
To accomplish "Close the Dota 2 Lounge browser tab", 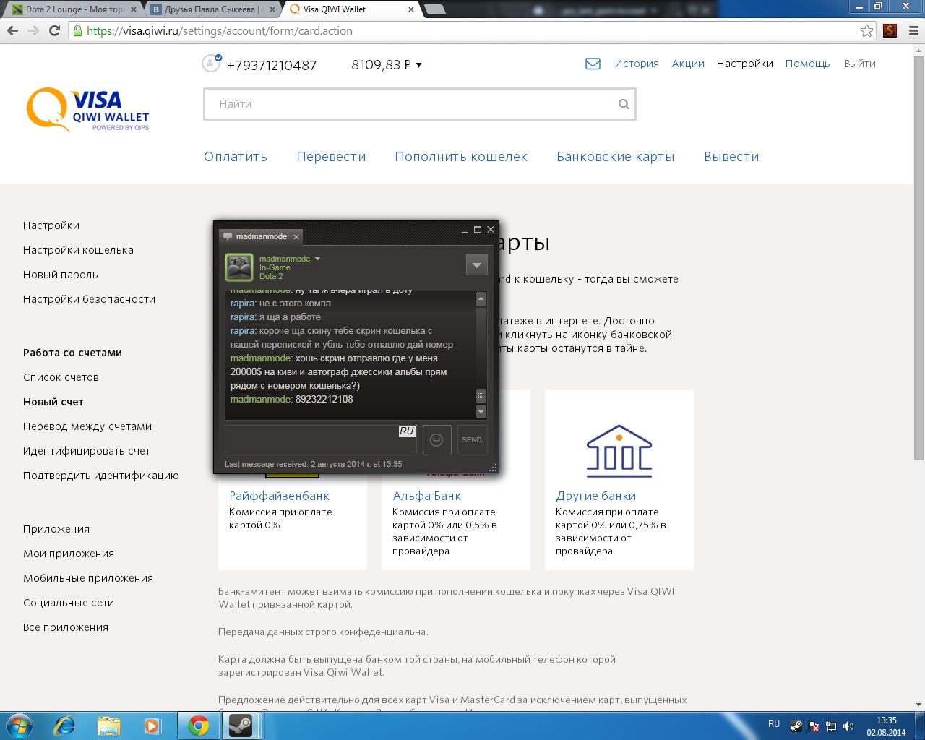I will [134, 9].
